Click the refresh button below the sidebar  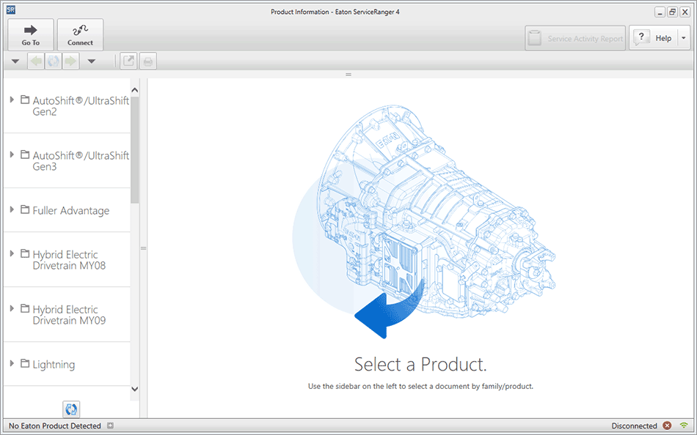71,409
